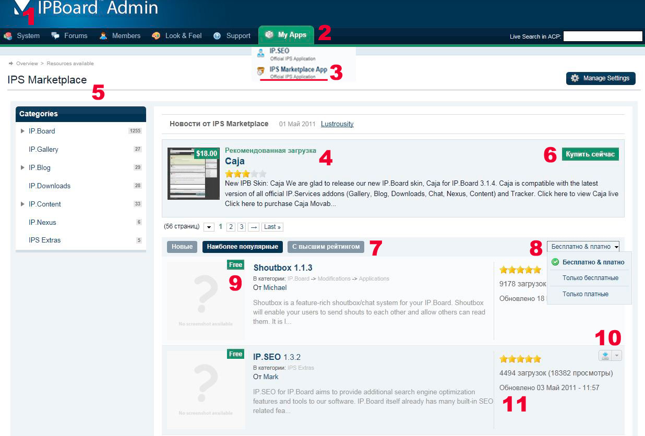Click the gear icon in Manage Settings
The image size is (645, 436).
point(575,78)
